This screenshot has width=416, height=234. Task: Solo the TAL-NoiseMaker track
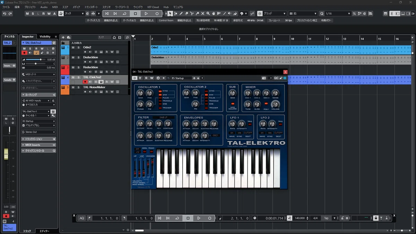click(78, 87)
